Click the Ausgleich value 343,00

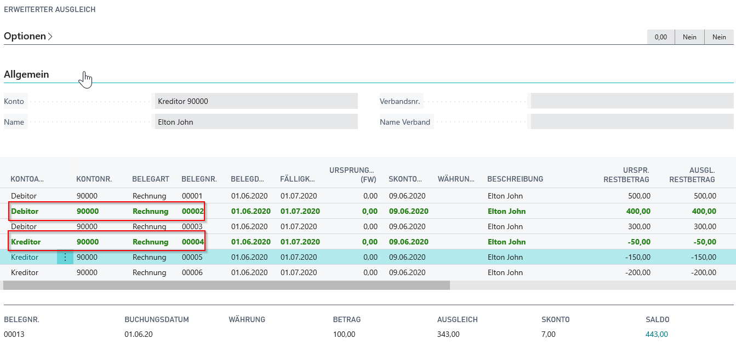[448, 334]
